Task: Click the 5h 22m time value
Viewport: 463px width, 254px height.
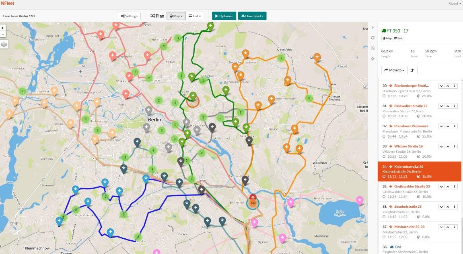Action: [431, 51]
